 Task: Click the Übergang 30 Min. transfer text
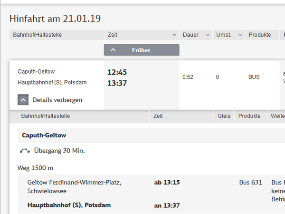[x=59, y=151]
